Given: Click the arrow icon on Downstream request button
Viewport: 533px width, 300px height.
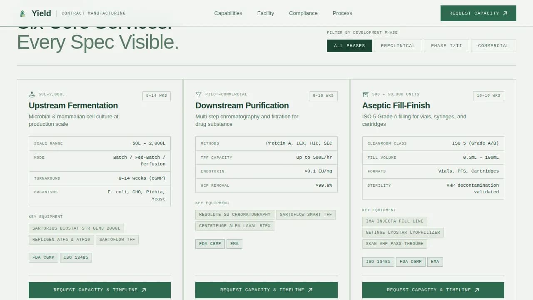Looking at the screenshot, I should point(310,290).
